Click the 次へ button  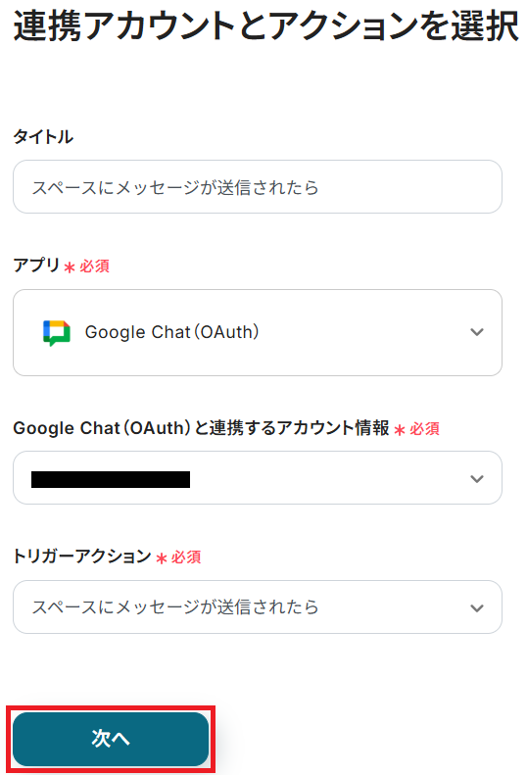coord(111,739)
